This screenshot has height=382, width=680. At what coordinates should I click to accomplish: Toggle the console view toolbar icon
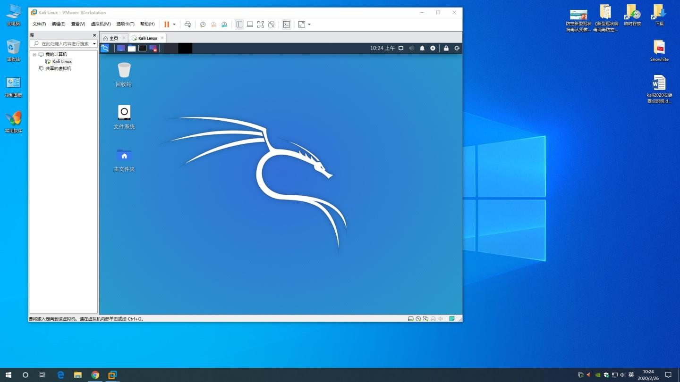[286, 24]
